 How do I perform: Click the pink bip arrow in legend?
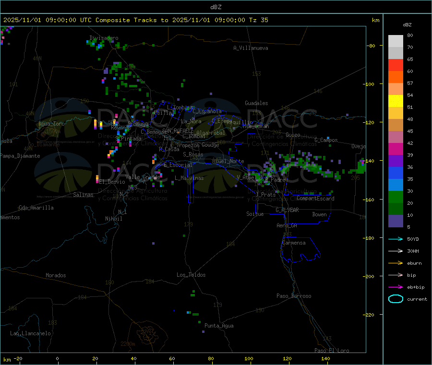coord(396,275)
